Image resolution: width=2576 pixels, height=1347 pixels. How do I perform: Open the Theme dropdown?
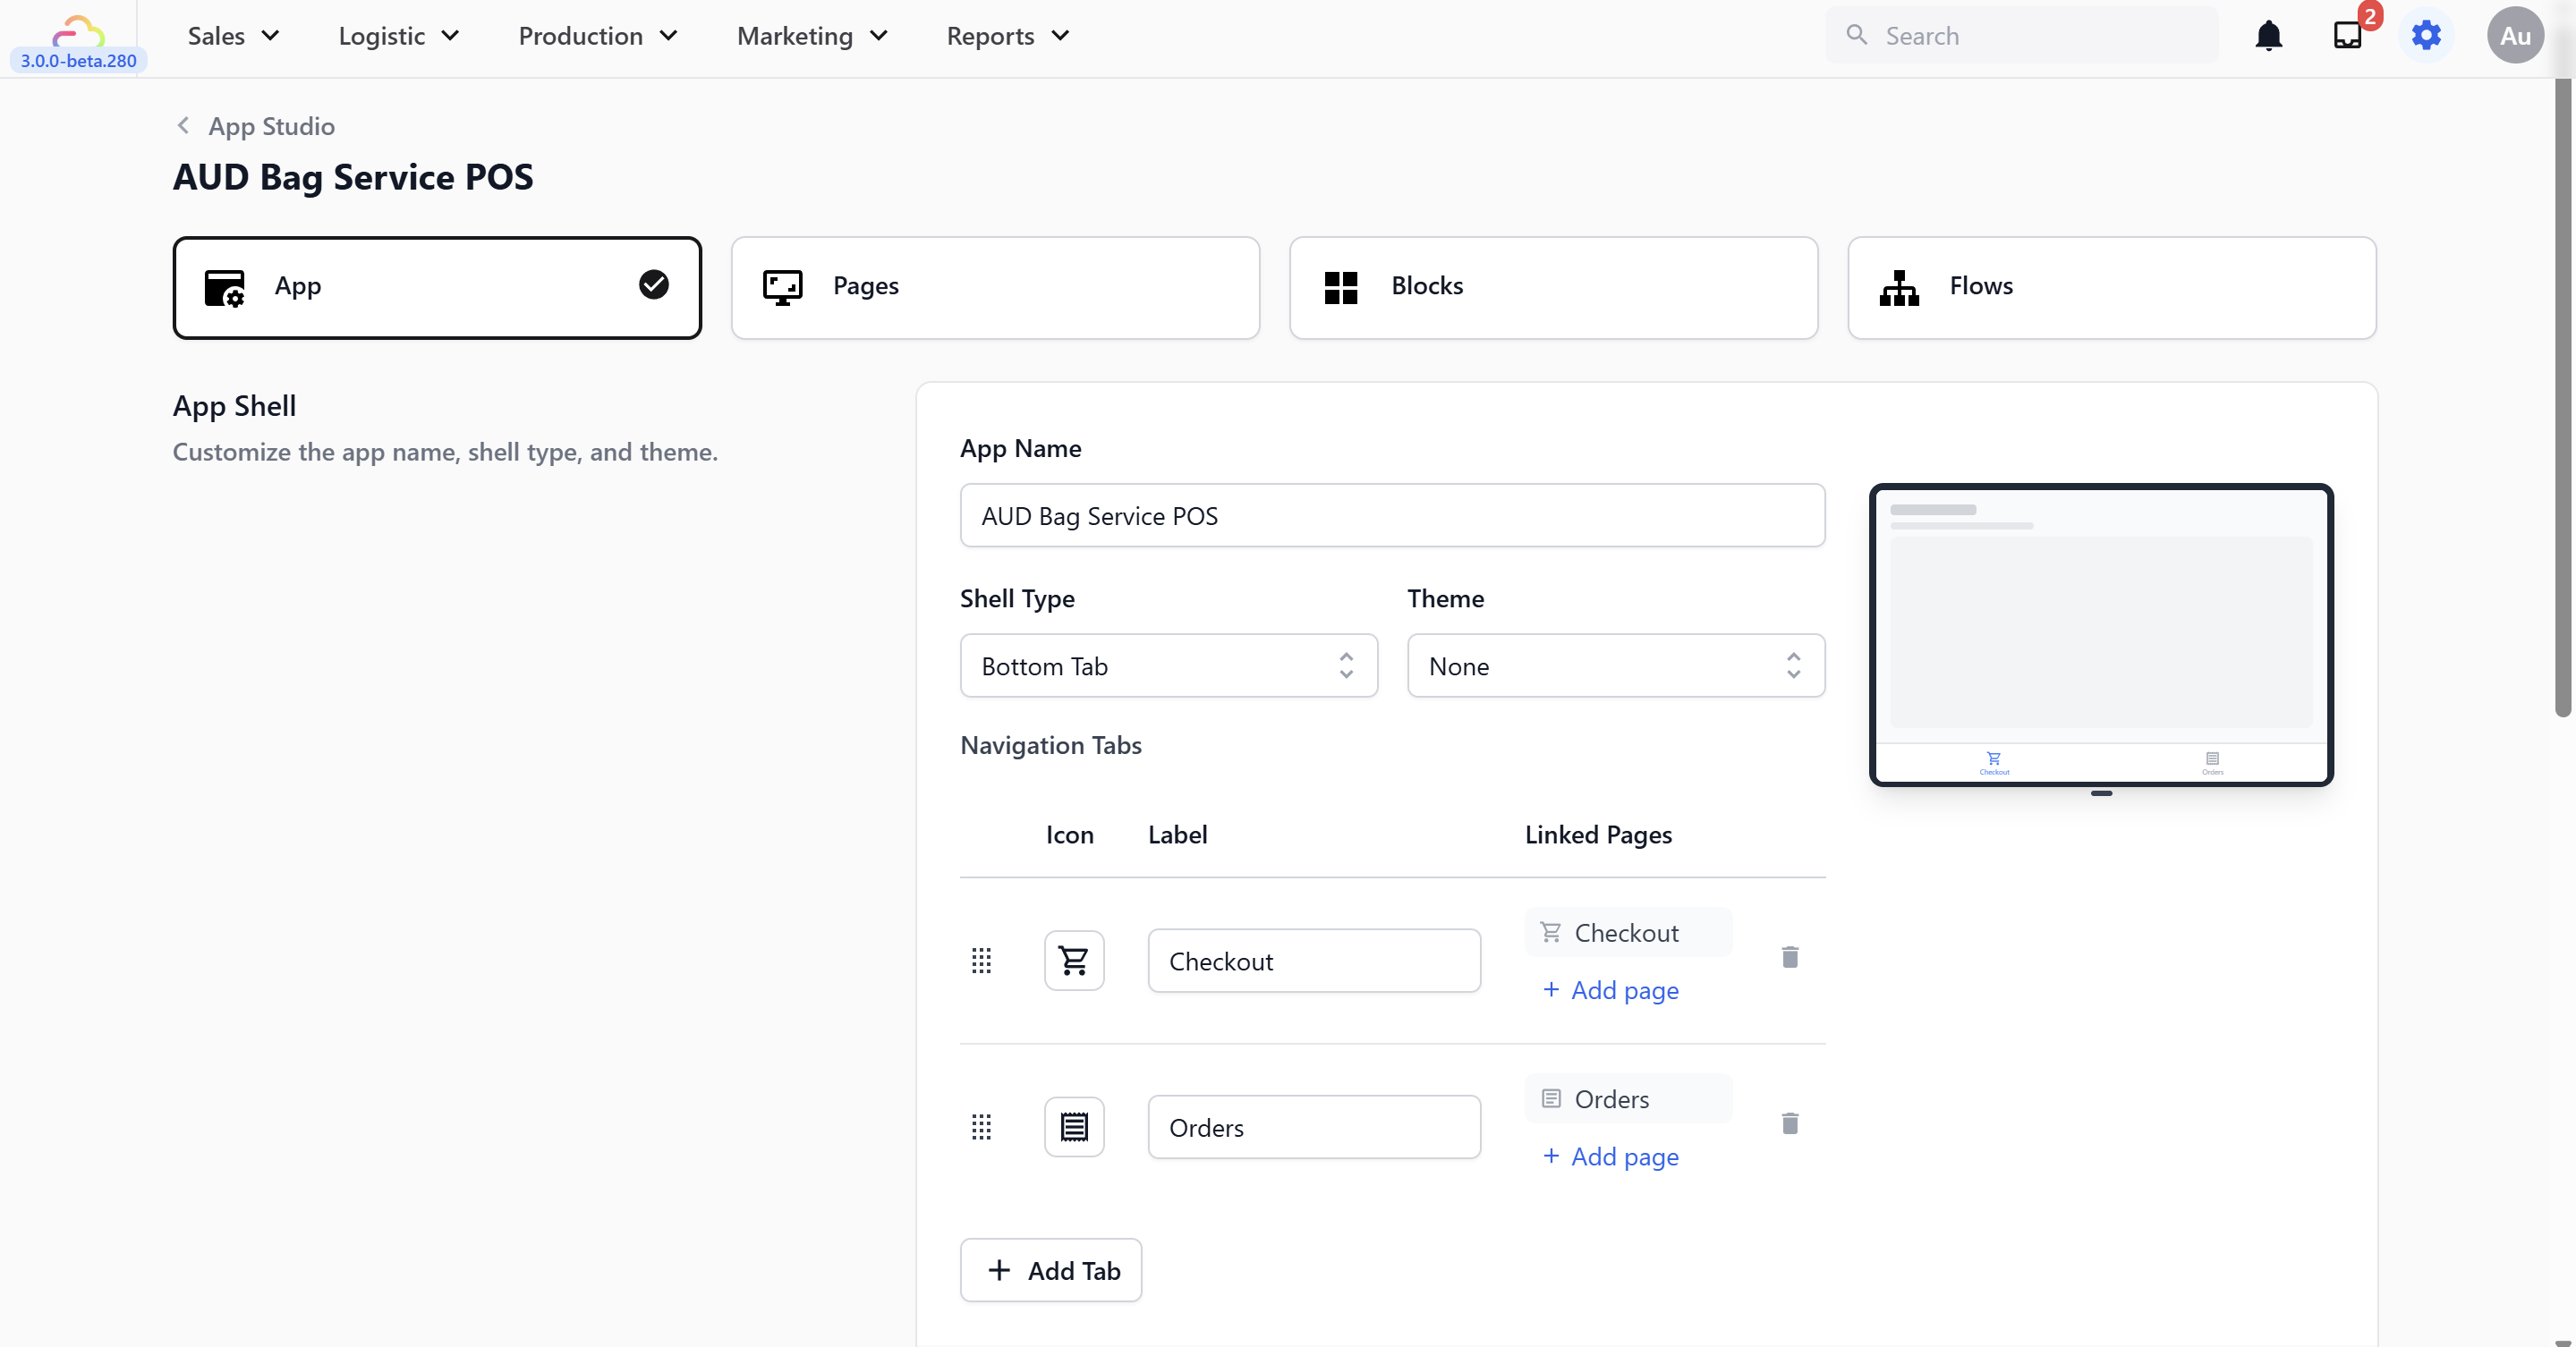point(1615,665)
